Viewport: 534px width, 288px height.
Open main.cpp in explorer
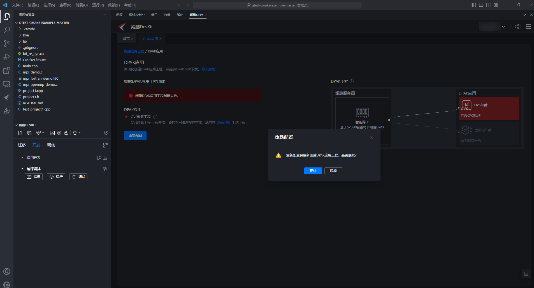30,66
